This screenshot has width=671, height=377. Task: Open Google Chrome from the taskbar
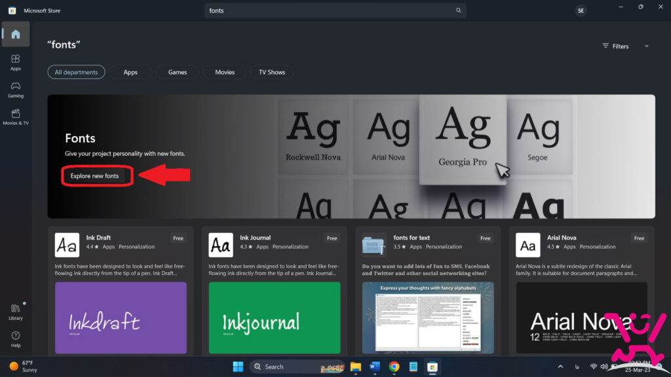(x=394, y=367)
